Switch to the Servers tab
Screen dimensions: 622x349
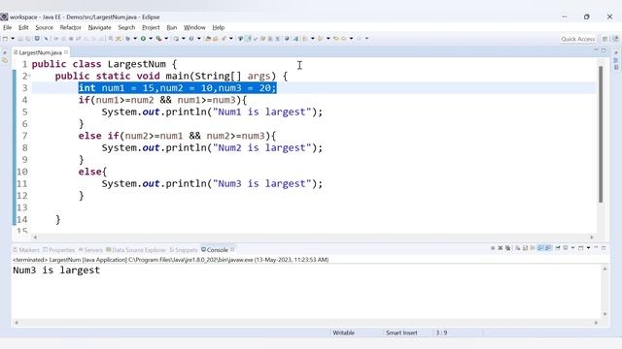[90, 250]
